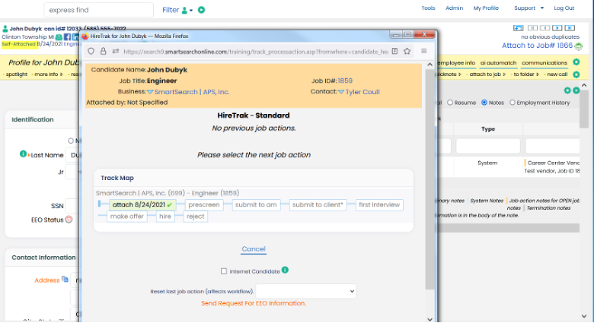Image resolution: width=594 pixels, height=323 pixels.
Task: Open Job ID 1859 link
Action: click(x=345, y=81)
